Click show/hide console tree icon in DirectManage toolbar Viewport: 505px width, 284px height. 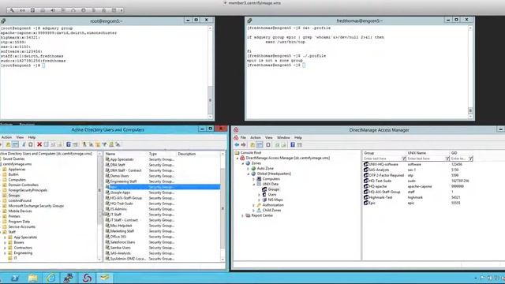pyautogui.click(x=260, y=145)
